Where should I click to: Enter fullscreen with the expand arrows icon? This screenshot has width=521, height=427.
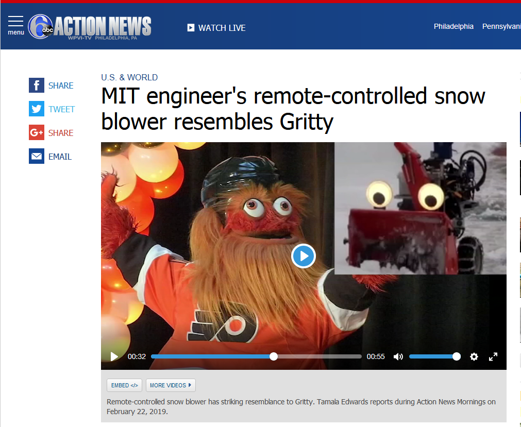(x=493, y=356)
